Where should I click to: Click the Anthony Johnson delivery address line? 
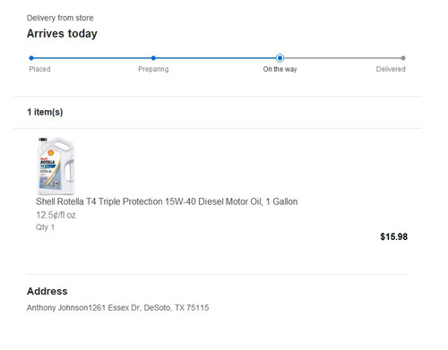coord(117,308)
